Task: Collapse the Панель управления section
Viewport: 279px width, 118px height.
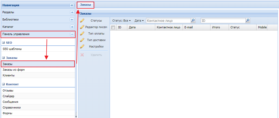Action: coord(72,34)
